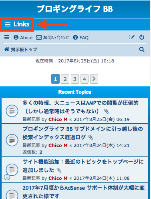Open the お問い合わせ contact link
Viewport: 151px width, 199px height.
(x=53, y=38)
